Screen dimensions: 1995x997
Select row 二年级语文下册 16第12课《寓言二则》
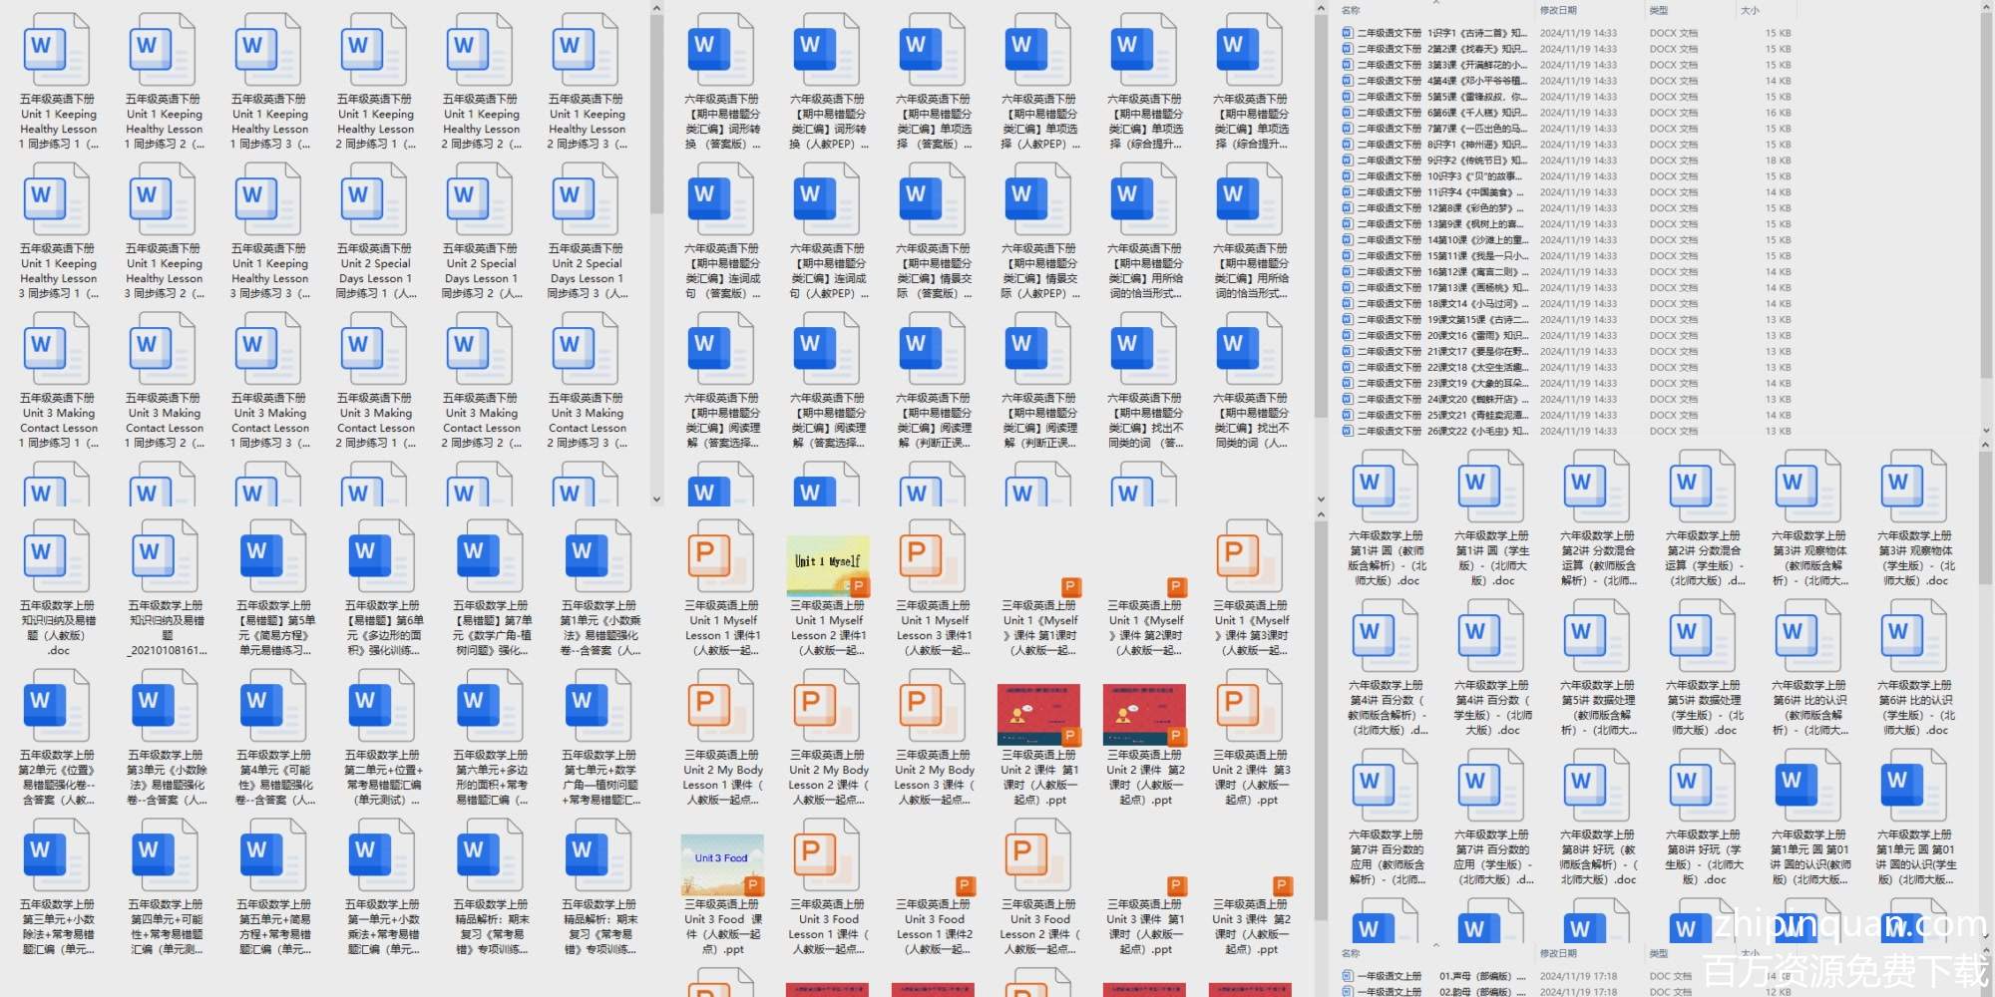[x=1567, y=272]
